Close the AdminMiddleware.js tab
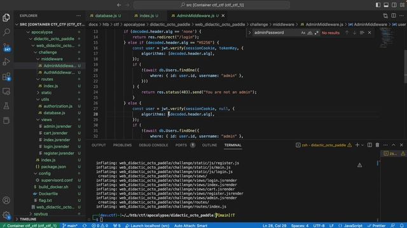 click(223, 16)
